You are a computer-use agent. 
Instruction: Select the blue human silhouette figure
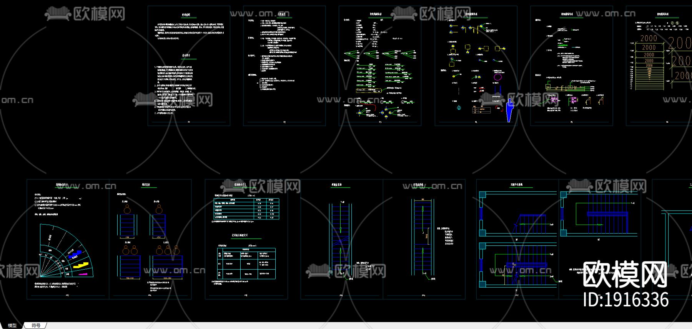pyautogui.click(x=510, y=109)
